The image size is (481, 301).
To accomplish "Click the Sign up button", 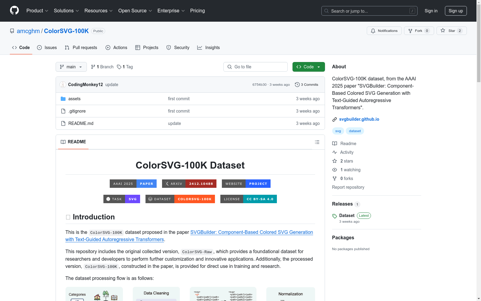I will click(456, 11).
